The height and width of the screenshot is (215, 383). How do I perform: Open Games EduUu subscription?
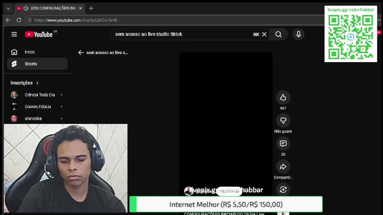37,107
